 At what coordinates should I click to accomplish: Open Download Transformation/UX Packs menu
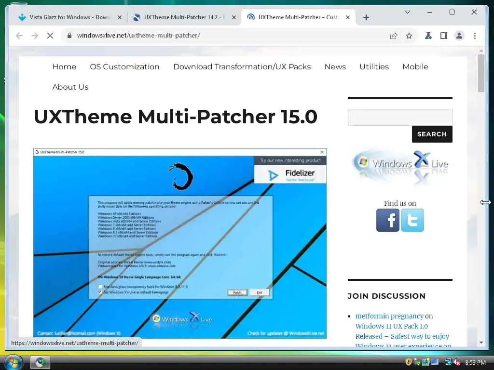coord(242,66)
